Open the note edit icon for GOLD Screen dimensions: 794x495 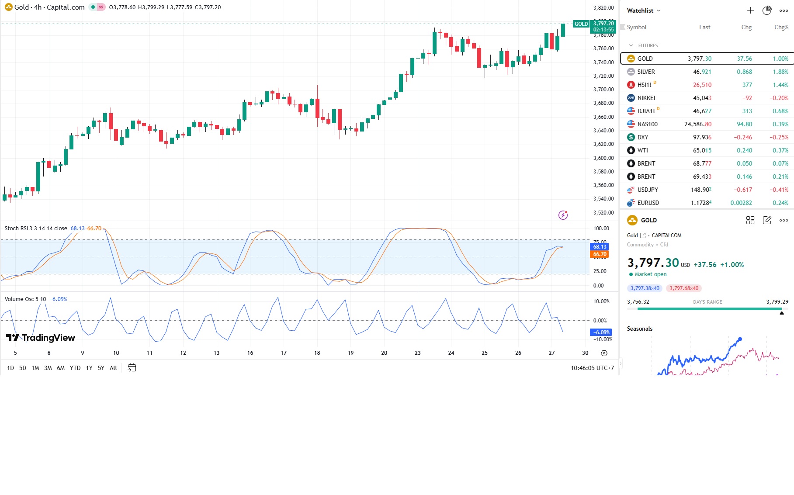point(767,220)
